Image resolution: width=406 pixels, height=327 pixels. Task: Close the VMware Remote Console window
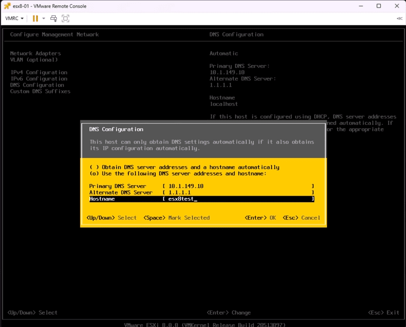[x=397, y=6]
